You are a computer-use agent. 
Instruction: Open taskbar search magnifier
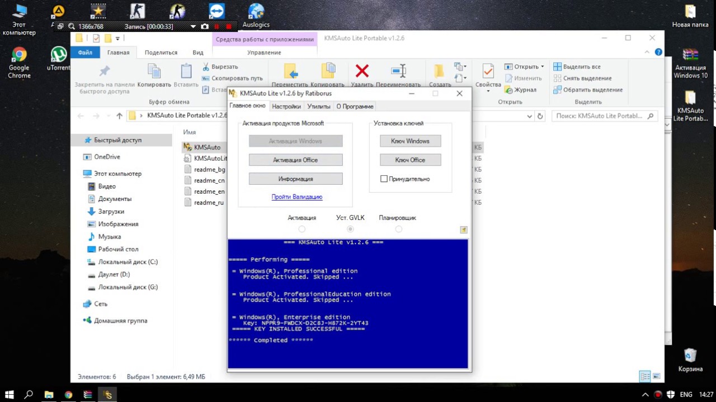[x=29, y=395]
